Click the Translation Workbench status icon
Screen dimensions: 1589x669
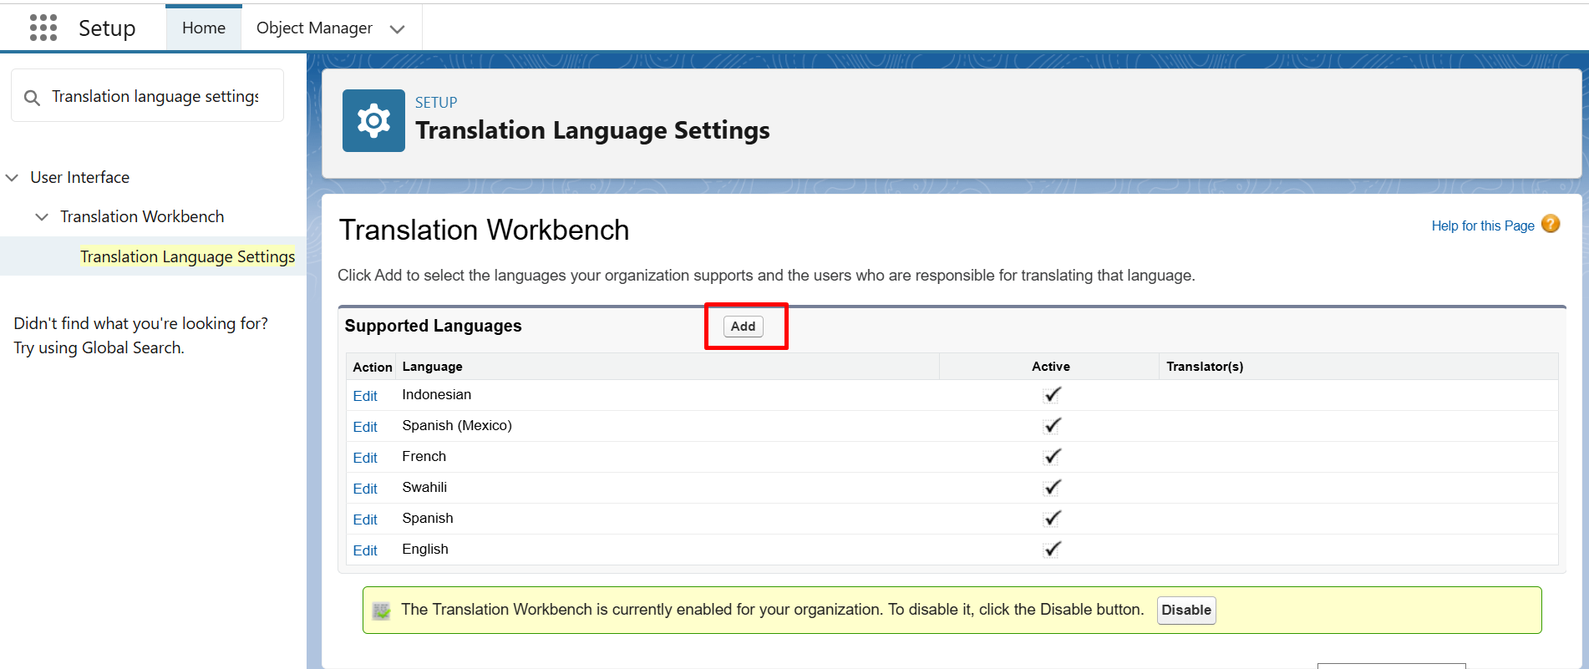click(382, 611)
